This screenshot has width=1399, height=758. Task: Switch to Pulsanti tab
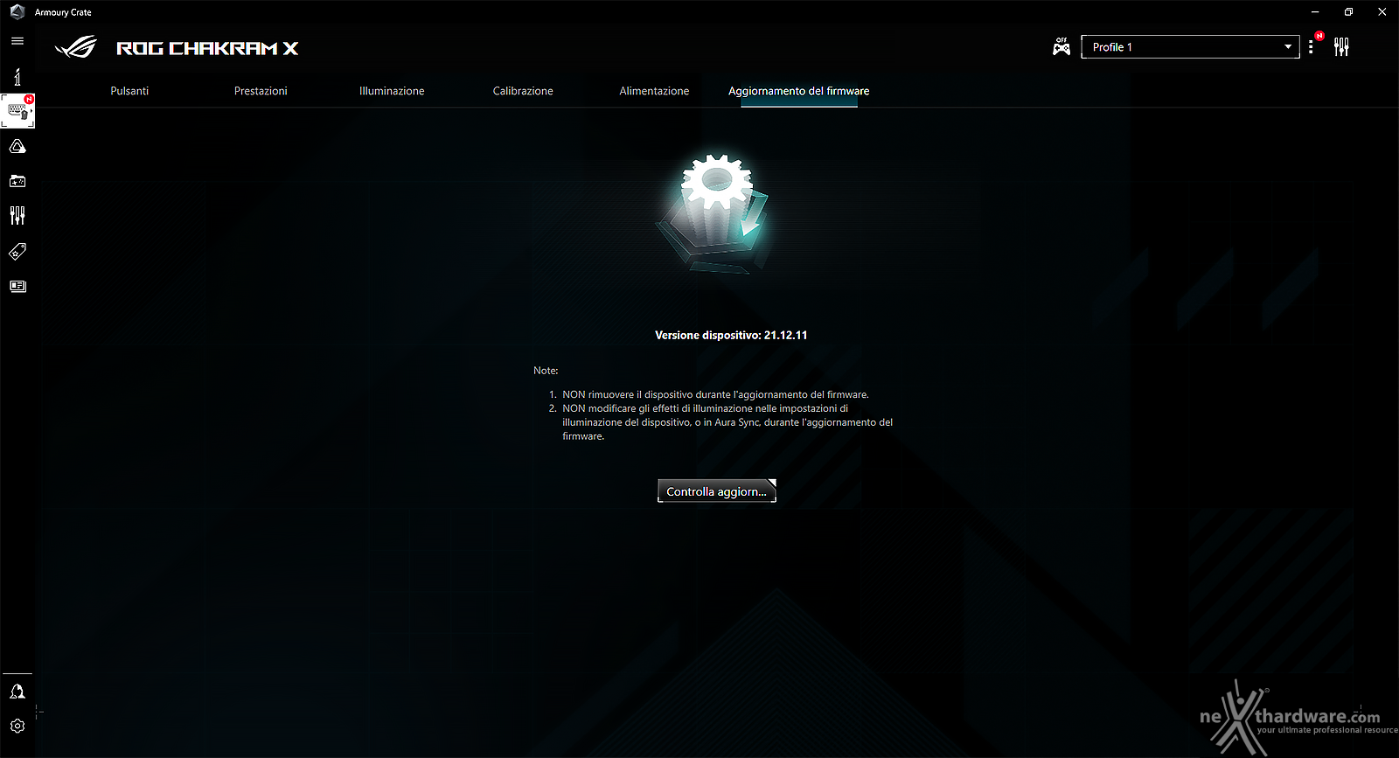tap(129, 91)
